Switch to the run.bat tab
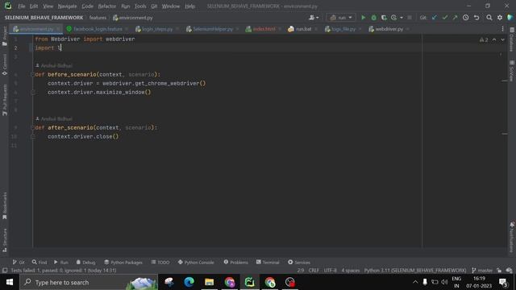The width and height of the screenshot is (516, 290). [303, 29]
